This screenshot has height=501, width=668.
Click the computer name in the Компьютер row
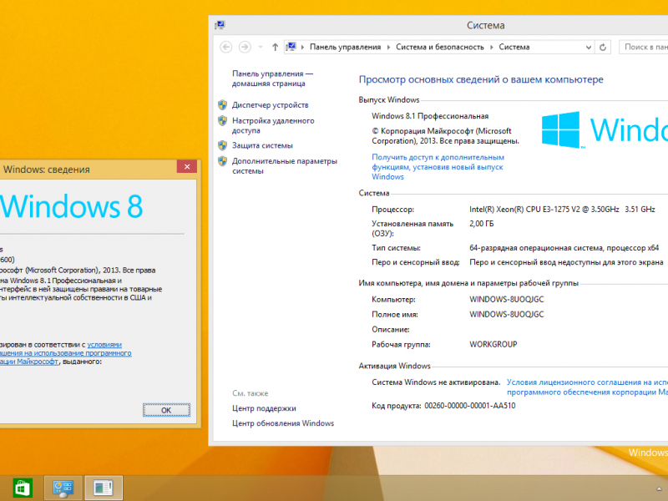pos(507,299)
